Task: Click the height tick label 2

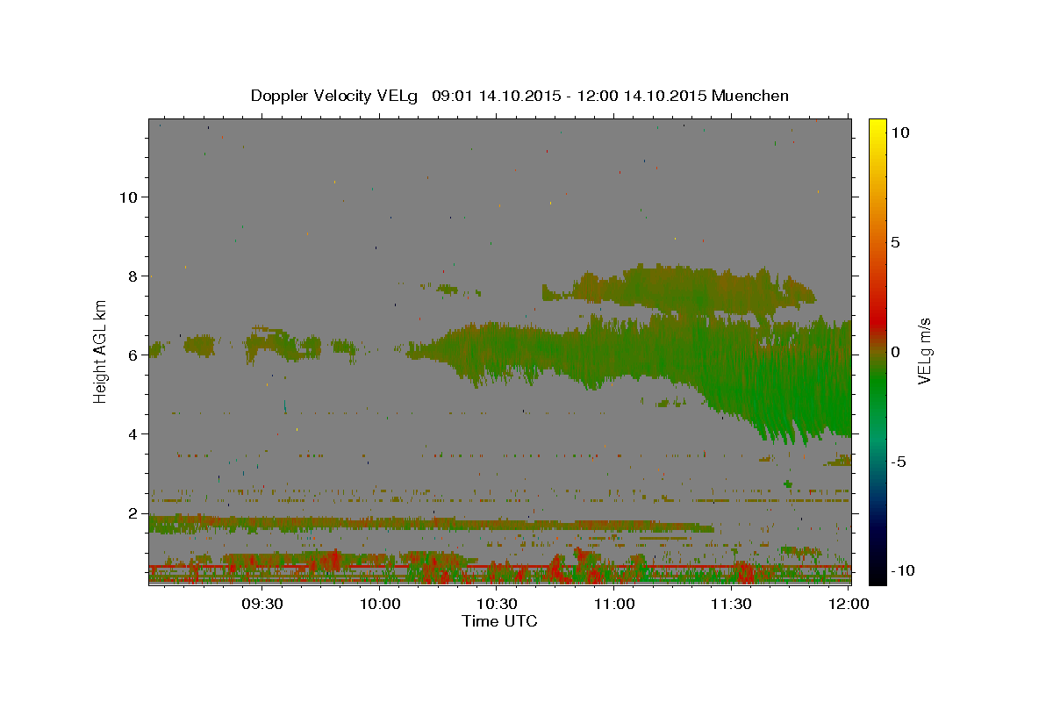Action: (134, 513)
